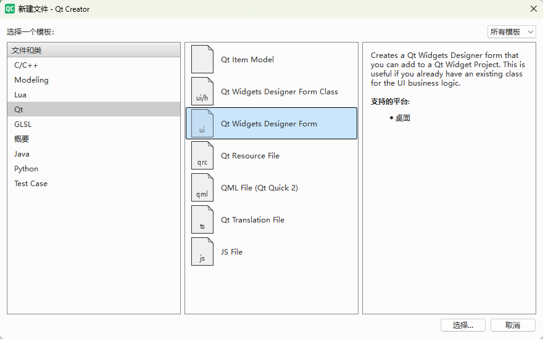Viewport: 543px width, 339px height.
Task: Select the Lua category
Action: [94, 95]
